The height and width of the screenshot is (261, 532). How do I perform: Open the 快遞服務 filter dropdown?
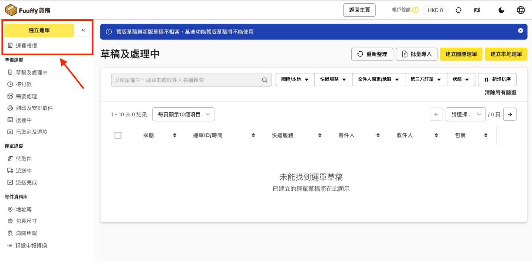333,79
